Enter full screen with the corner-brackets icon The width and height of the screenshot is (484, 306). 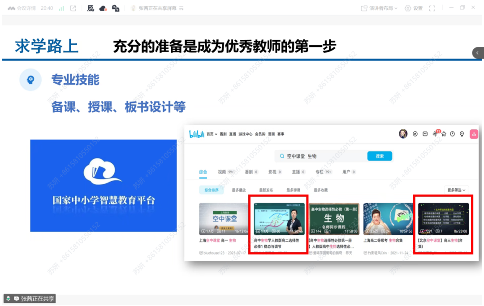click(x=432, y=8)
